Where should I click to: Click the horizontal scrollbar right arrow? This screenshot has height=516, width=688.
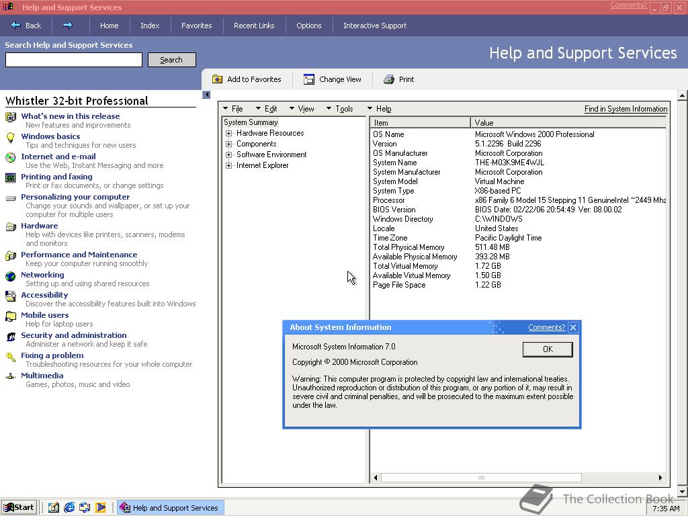(x=660, y=478)
